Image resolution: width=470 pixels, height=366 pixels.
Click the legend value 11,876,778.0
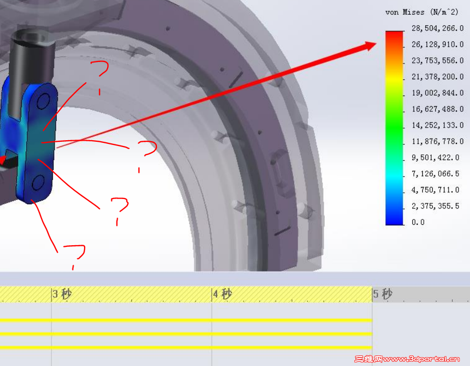tap(437, 141)
